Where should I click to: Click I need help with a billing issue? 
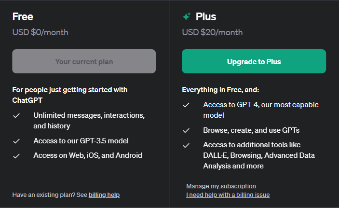(x=228, y=195)
